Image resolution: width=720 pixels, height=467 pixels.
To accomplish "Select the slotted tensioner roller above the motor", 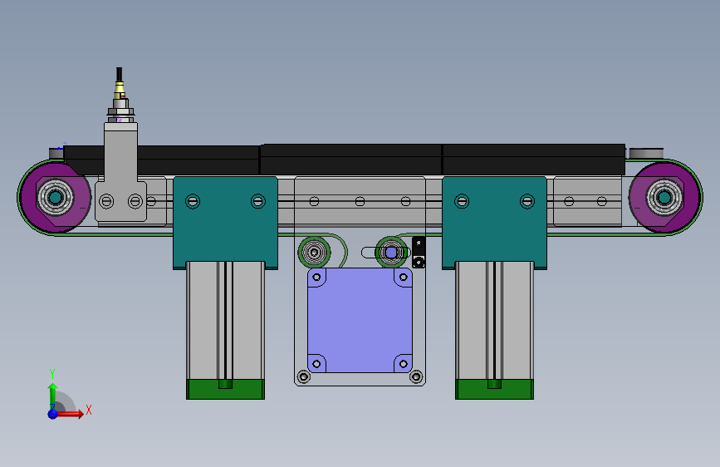I will pos(391,253).
